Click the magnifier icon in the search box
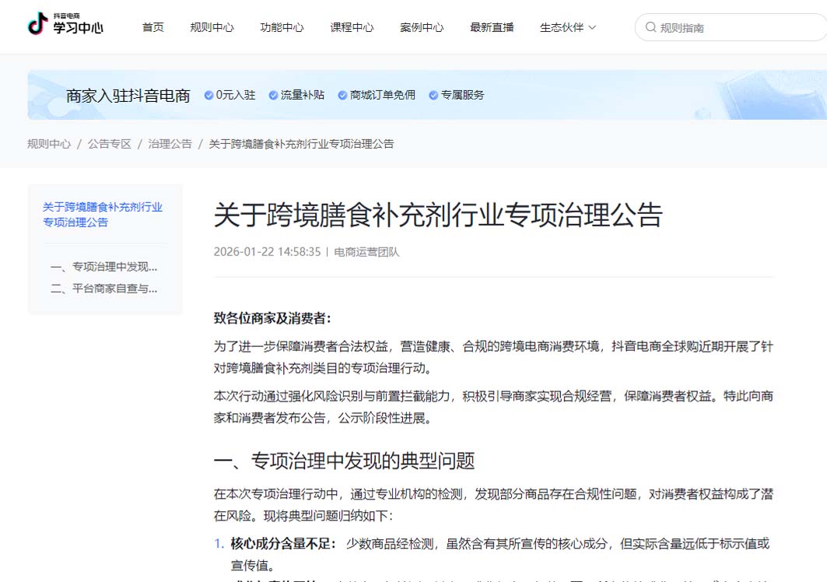827x582 pixels. 650,26
